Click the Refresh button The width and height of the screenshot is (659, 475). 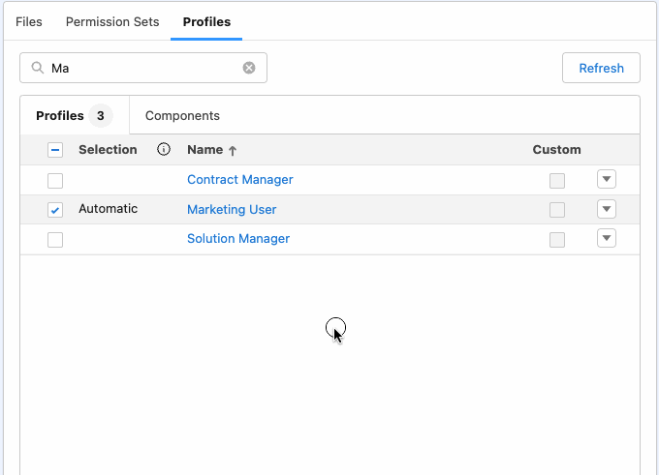pos(601,68)
